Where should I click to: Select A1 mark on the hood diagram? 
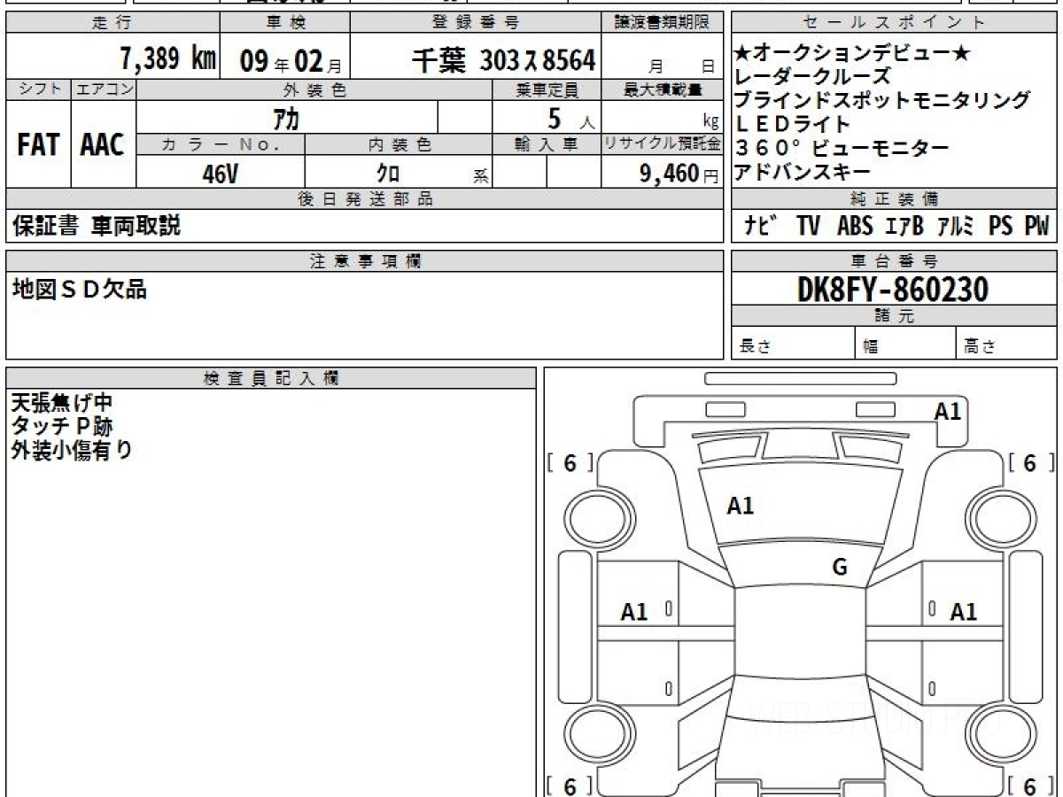coord(740,506)
